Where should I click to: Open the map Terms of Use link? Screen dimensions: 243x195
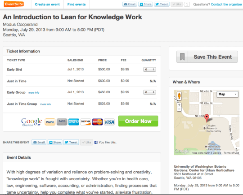(231, 153)
